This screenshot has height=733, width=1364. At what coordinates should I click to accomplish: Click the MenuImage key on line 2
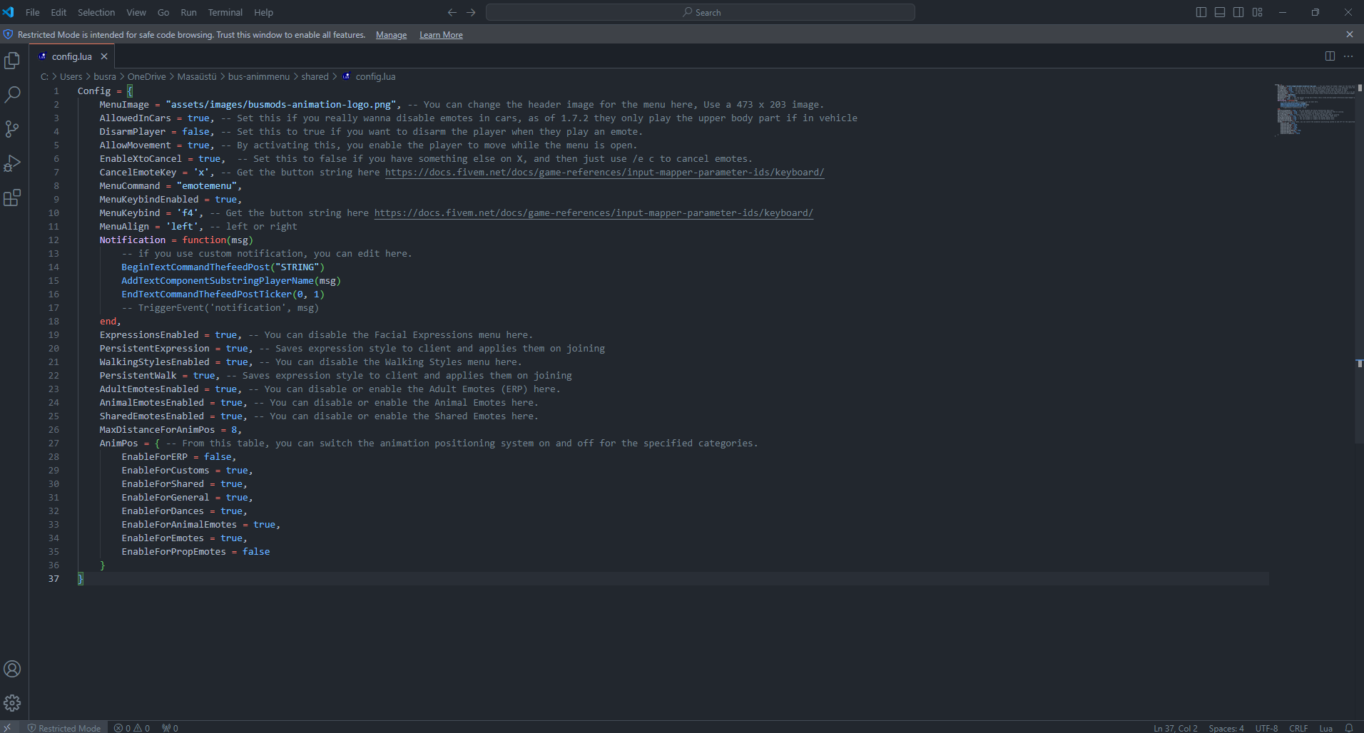click(124, 105)
